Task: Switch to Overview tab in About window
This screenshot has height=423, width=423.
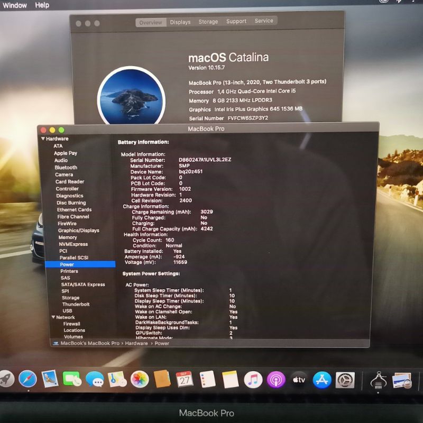Action: (x=151, y=23)
